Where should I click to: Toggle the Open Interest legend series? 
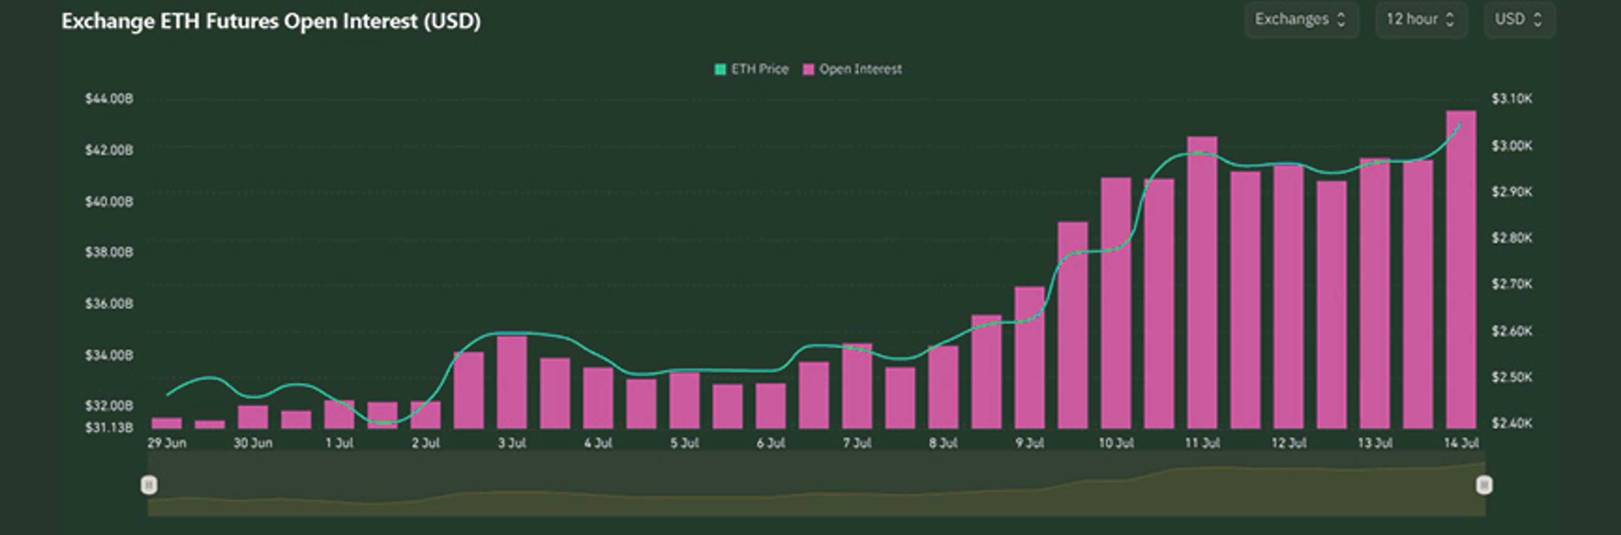coord(853,69)
